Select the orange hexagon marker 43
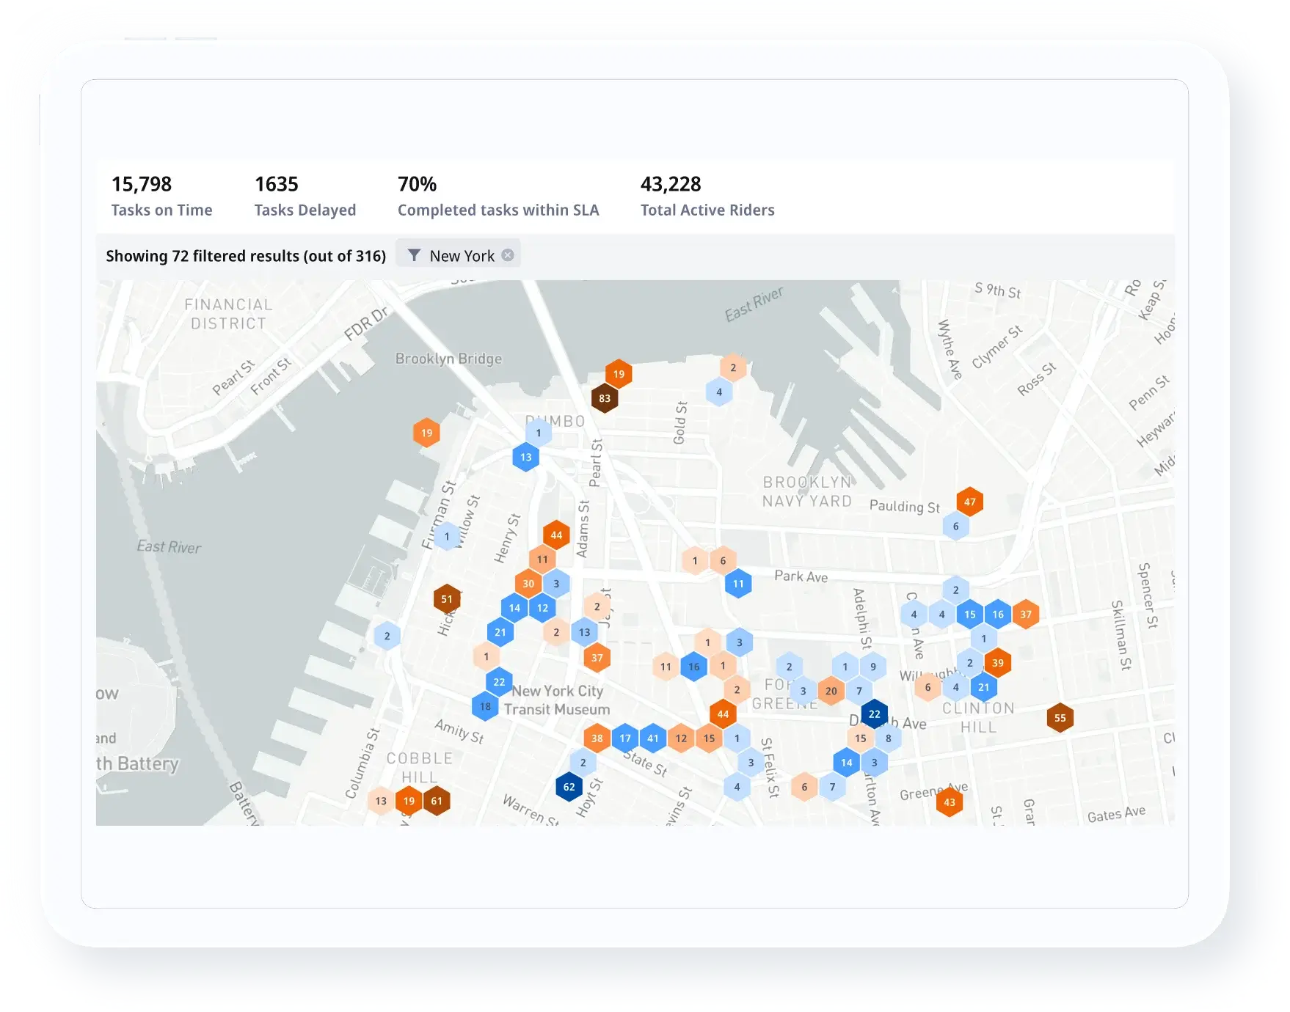 tap(950, 802)
